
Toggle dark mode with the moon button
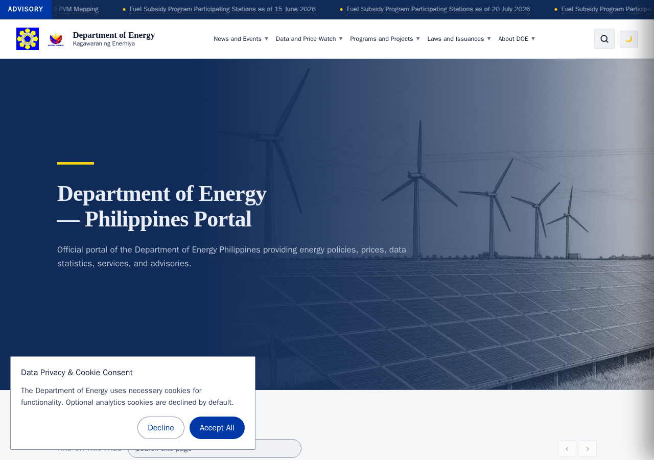628,39
